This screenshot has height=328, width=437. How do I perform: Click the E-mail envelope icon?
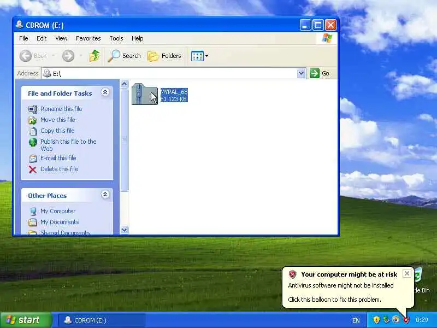click(33, 159)
